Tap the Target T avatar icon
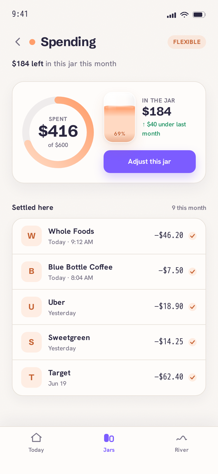The width and height of the screenshot is (218, 474). pyautogui.click(x=31, y=377)
